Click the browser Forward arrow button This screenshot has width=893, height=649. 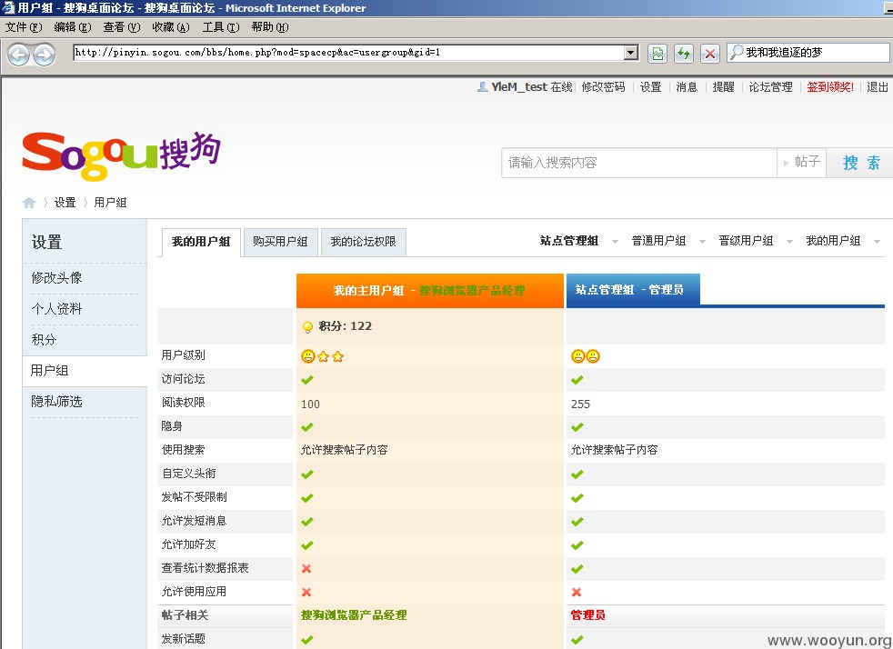tap(44, 55)
